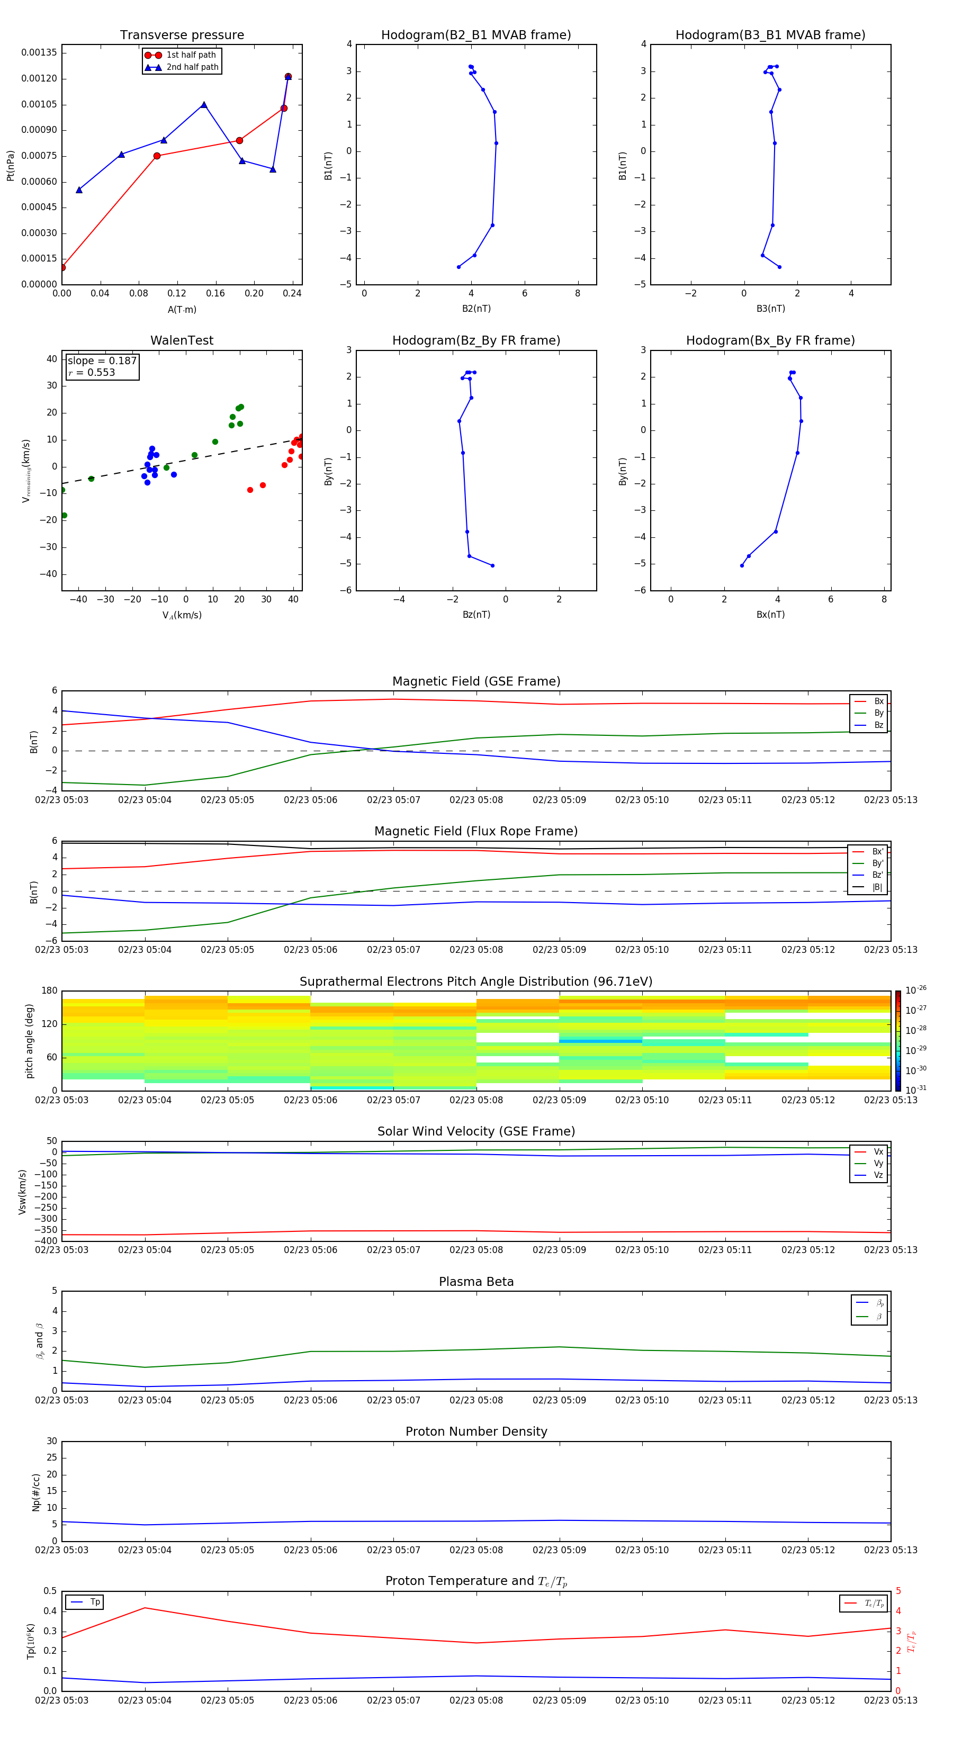This screenshot has height=1747, width=953.
Task: Click the 'Transverse pressure' plot title
Action: point(182,35)
